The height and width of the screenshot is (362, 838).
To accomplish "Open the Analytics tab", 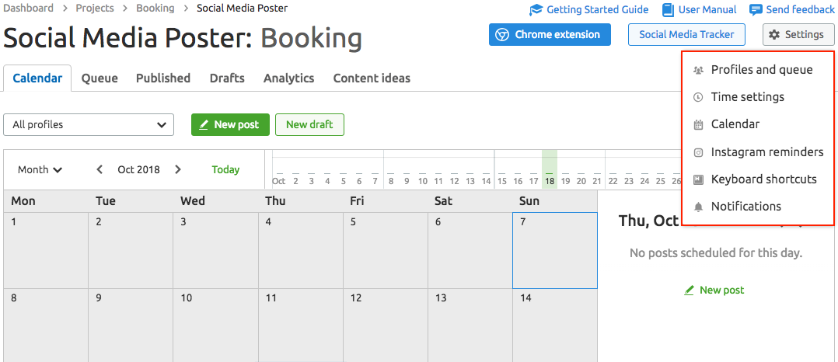I will pos(288,78).
